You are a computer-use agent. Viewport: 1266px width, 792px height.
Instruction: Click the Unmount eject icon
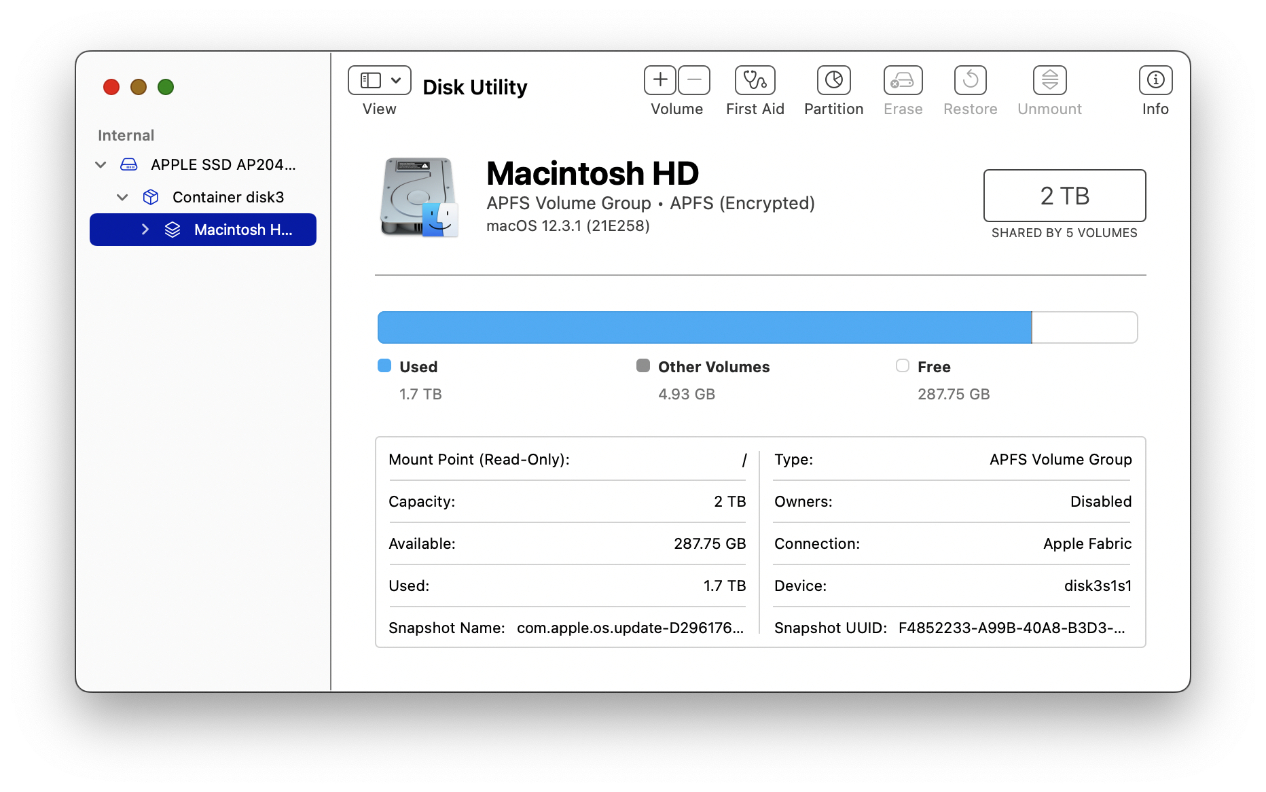pyautogui.click(x=1050, y=80)
